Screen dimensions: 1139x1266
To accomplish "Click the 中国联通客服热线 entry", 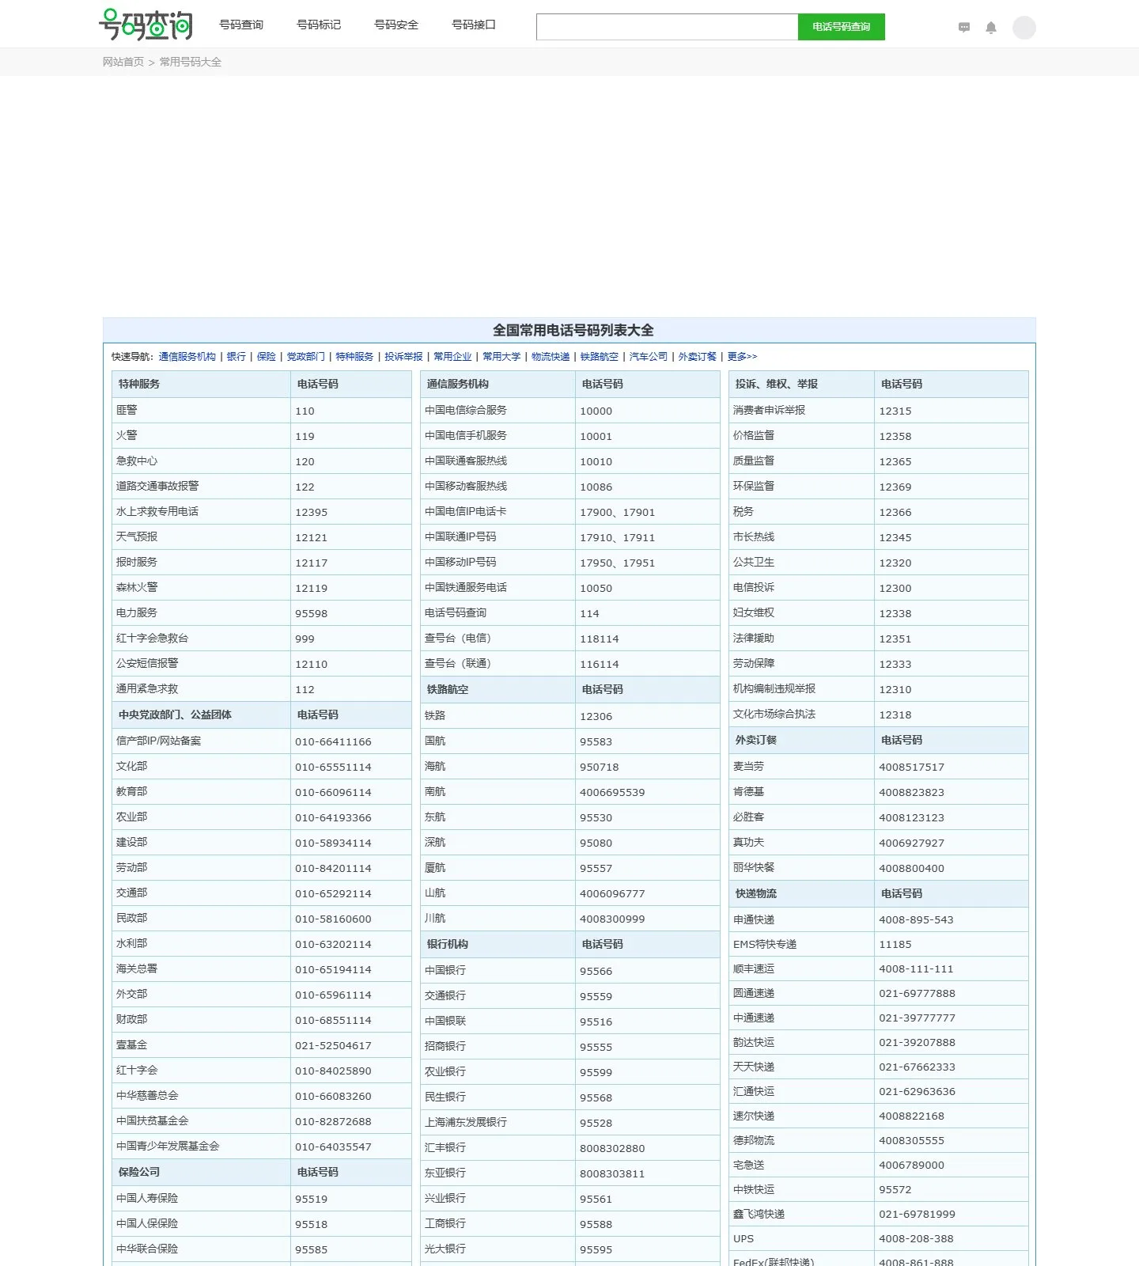I will tap(466, 461).
